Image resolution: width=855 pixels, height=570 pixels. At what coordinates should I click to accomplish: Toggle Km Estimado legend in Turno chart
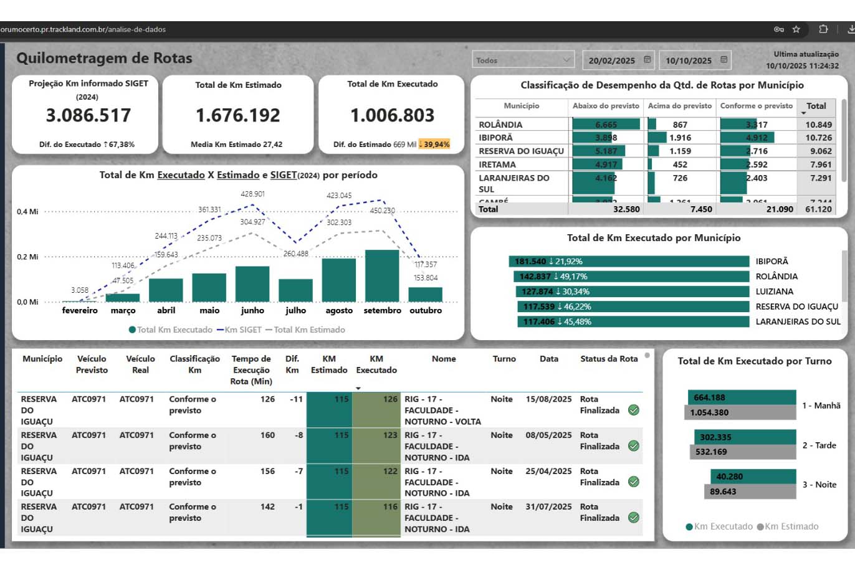788,526
